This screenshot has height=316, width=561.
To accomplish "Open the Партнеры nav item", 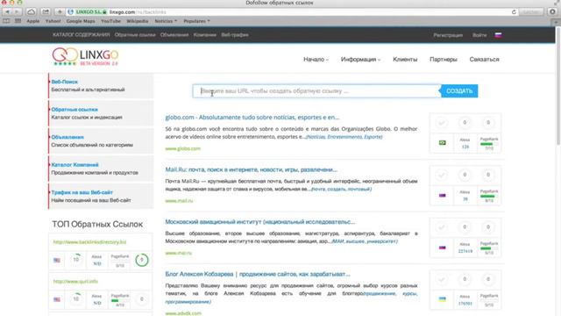I will pos(444,60).
